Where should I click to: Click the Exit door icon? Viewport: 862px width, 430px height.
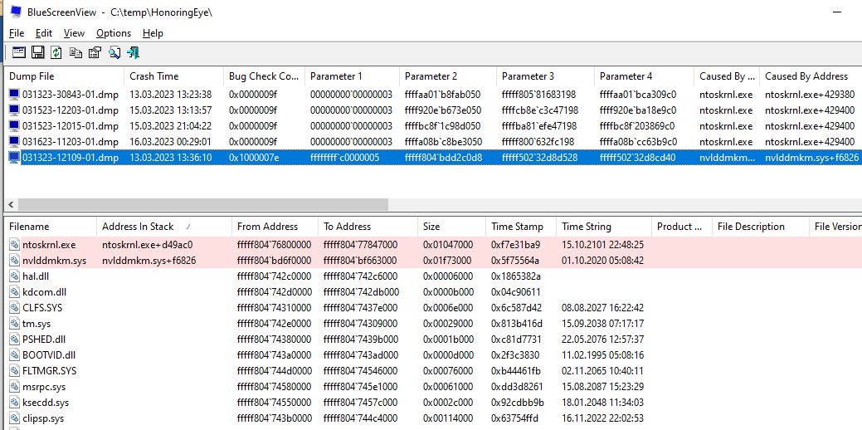pyautogui.click(x=133, y=52)
